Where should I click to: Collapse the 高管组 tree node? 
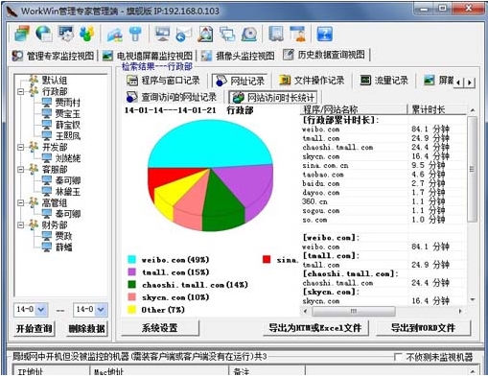click(21, 202)
